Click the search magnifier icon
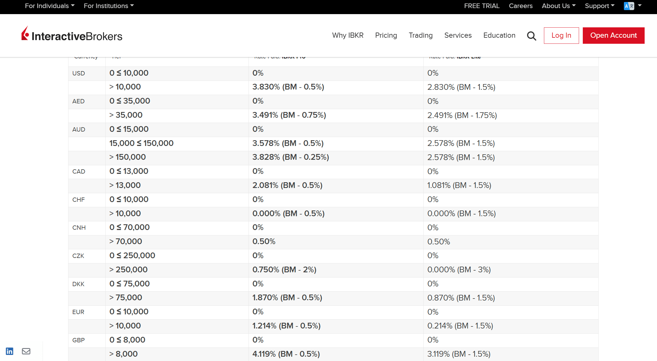The height and width of the screenshot is (361, 657). coord(531,36)
